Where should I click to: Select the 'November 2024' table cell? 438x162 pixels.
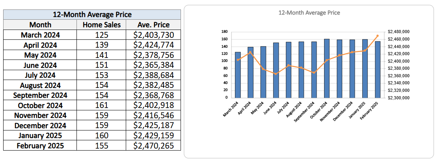[x=40, y=115]
